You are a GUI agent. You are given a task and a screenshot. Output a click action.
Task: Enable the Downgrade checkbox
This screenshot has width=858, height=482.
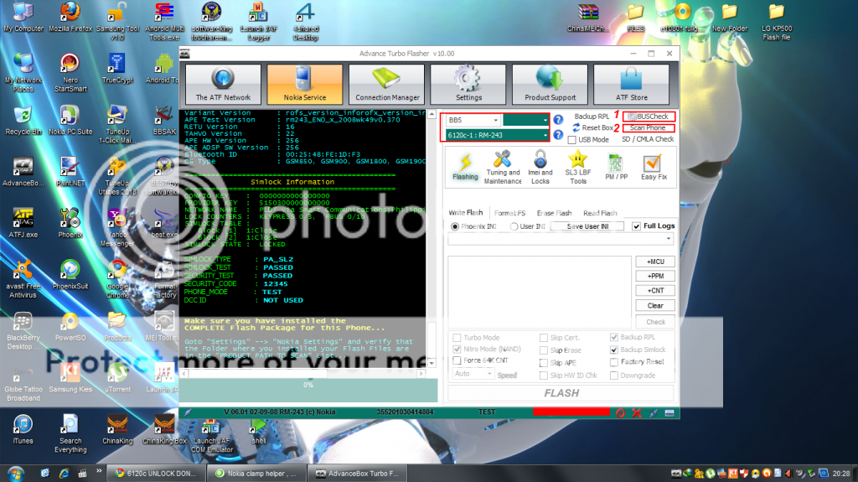pos(614,376)
